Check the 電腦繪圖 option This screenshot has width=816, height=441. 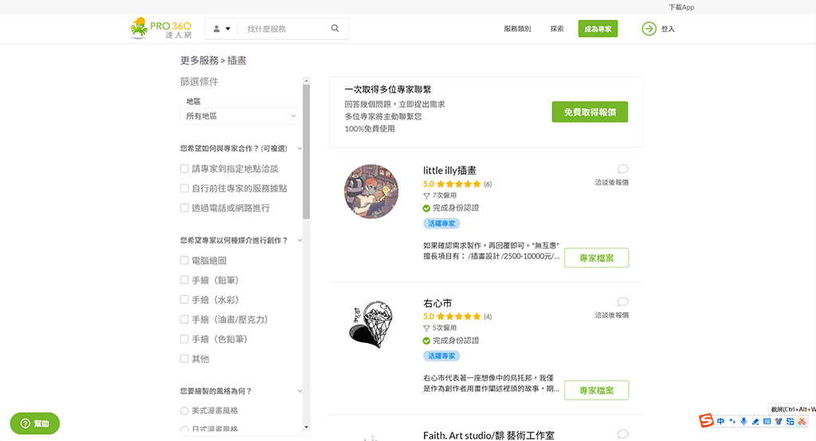(x=184, y=260)
